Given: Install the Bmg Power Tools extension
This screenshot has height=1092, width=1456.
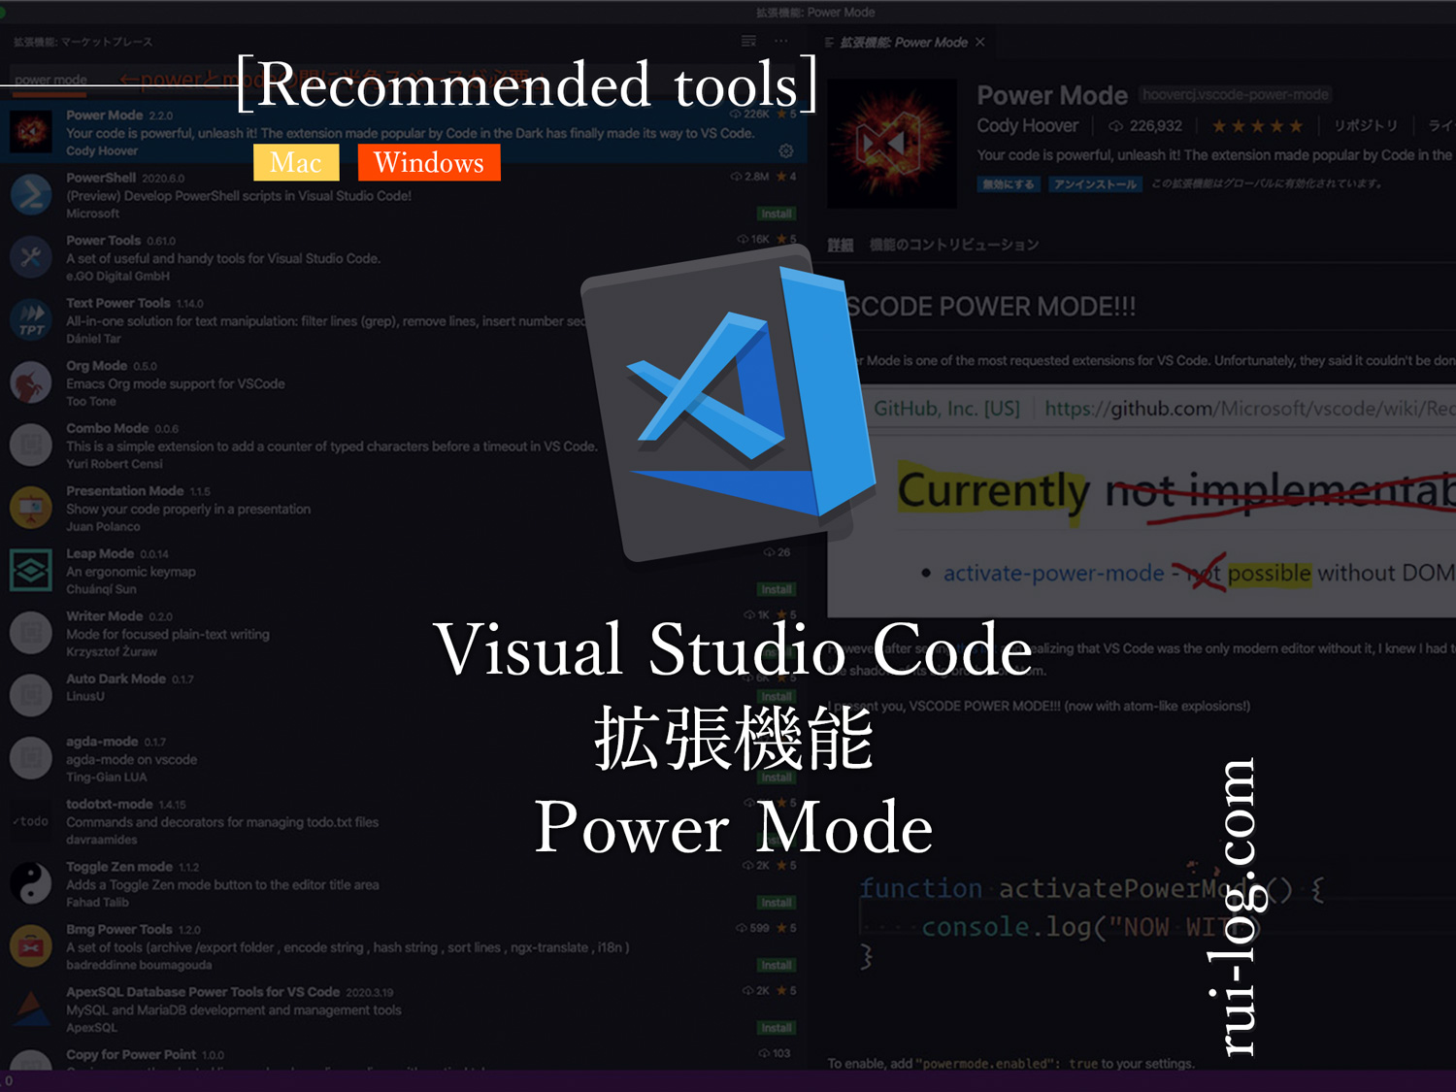Looking at the screenshot, I should 776,965.
